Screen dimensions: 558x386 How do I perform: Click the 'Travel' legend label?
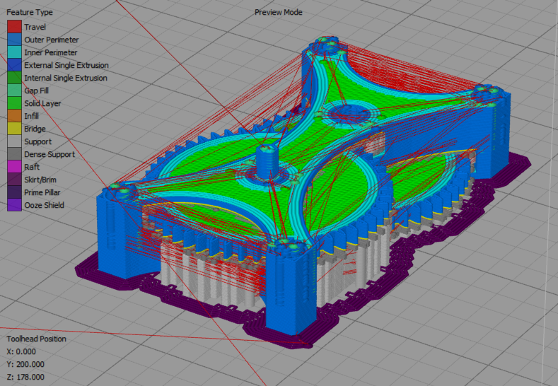[x=35, y=27]
